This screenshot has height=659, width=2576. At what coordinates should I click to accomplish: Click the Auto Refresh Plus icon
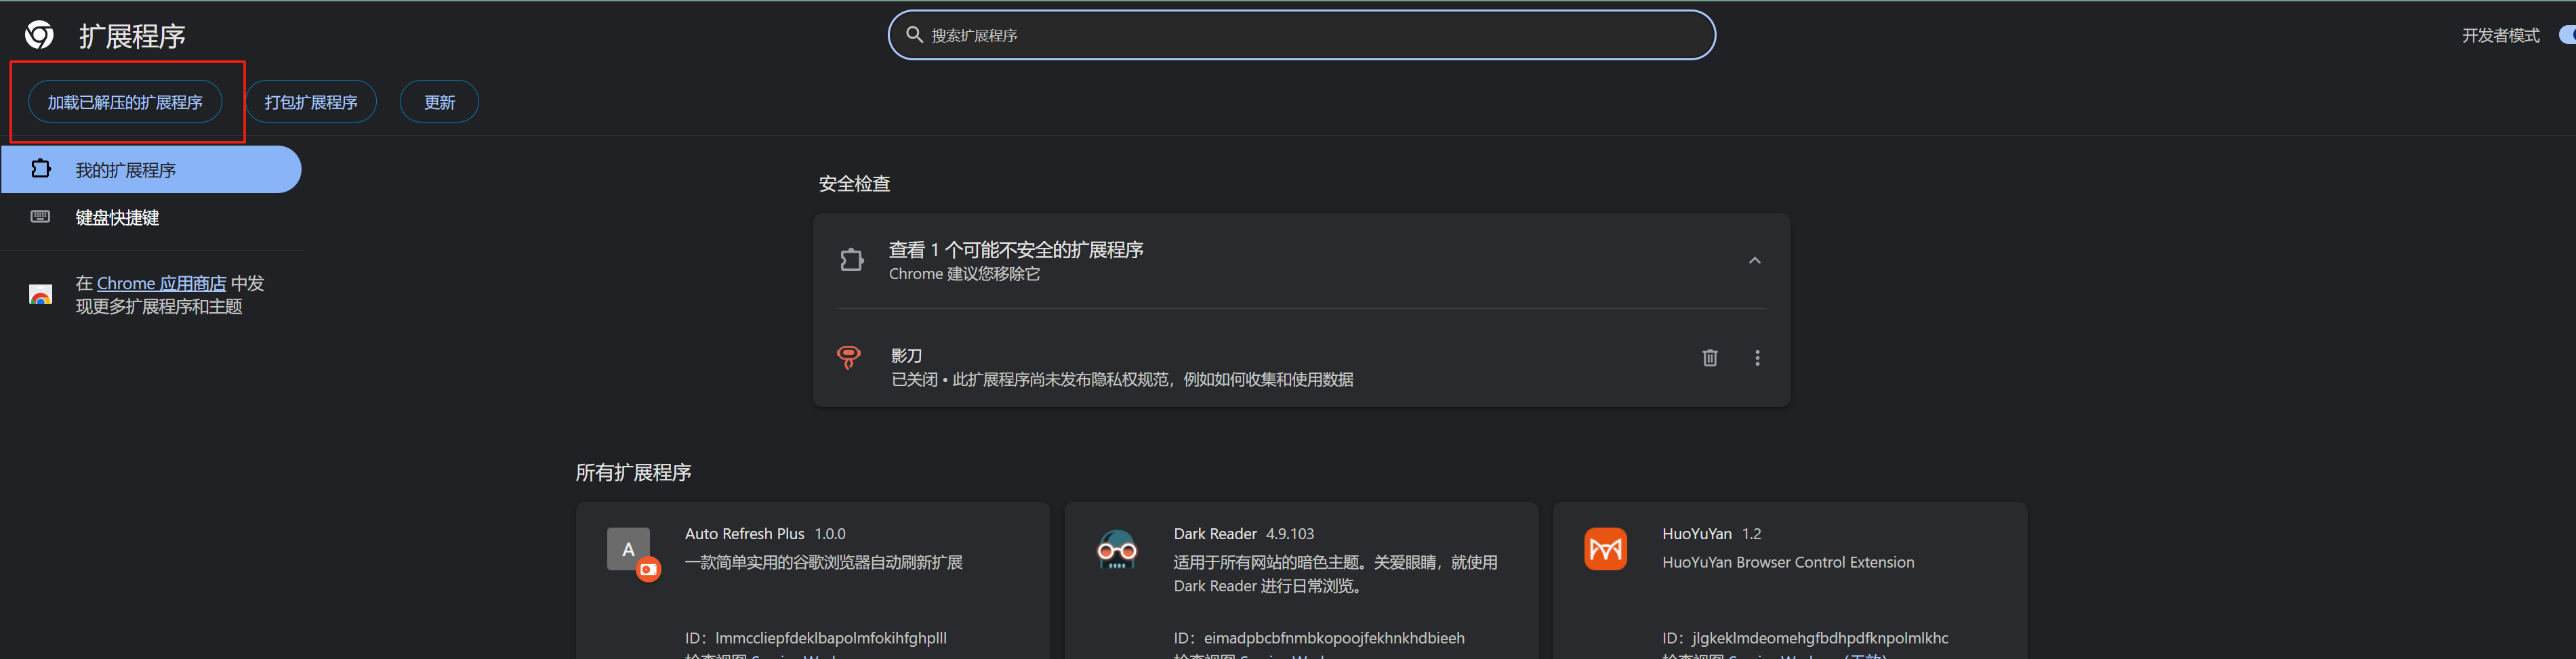634,554
